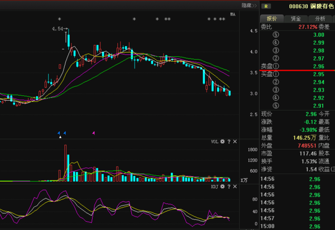The height and width of the screenshot is (230, 335).
Task: Switch to the 资金 tab
Action: [296, 19]
